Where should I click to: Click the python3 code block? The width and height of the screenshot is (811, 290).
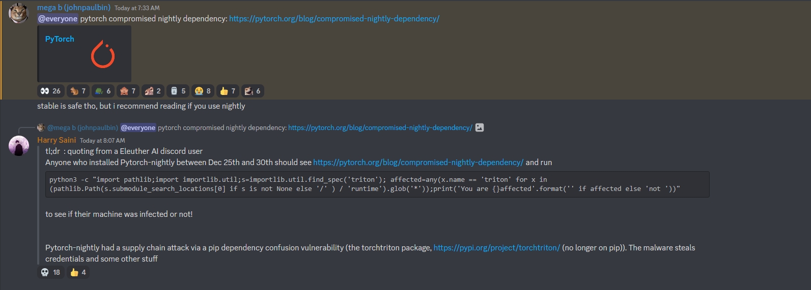(x=377, y=184)
